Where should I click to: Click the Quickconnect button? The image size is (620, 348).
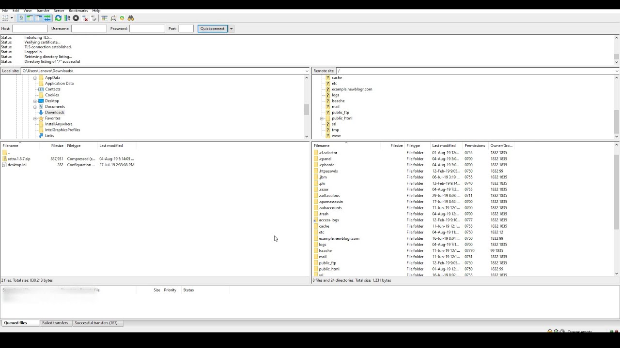point(212,29)
